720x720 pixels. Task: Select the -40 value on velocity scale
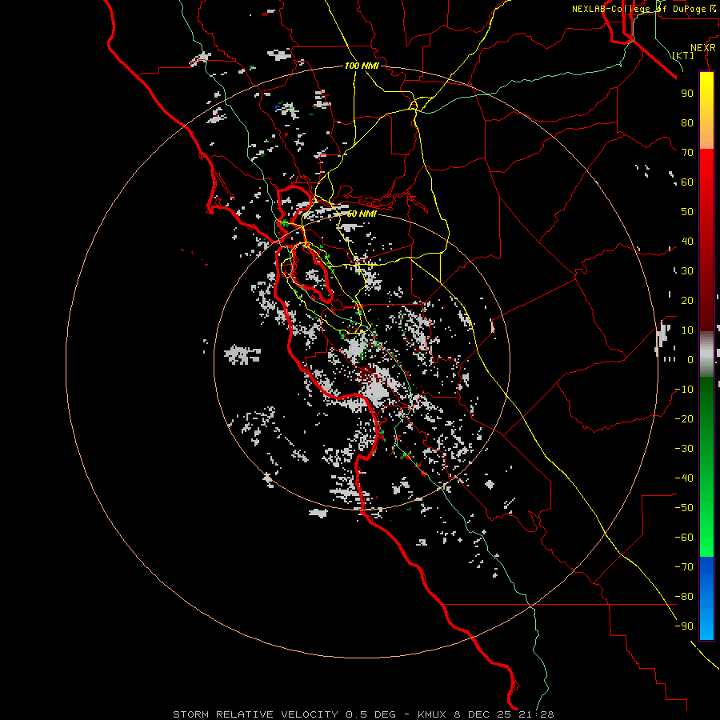tap(684, 478)
